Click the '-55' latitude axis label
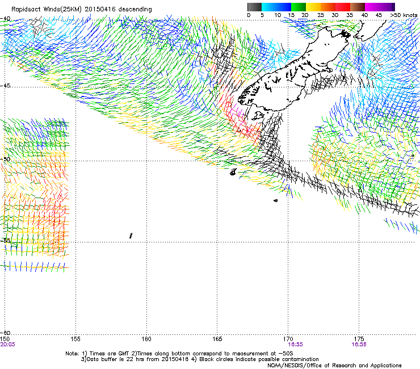This screenshot has height=369, width=420. click(5, 240)
